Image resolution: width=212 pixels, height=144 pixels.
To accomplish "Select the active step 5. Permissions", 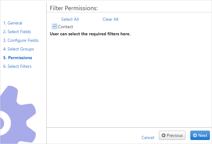I will pos(18,58).
